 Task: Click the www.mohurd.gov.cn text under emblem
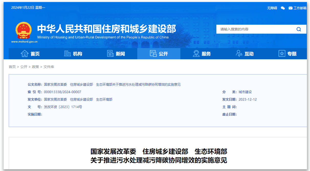[x=24, y=41]
